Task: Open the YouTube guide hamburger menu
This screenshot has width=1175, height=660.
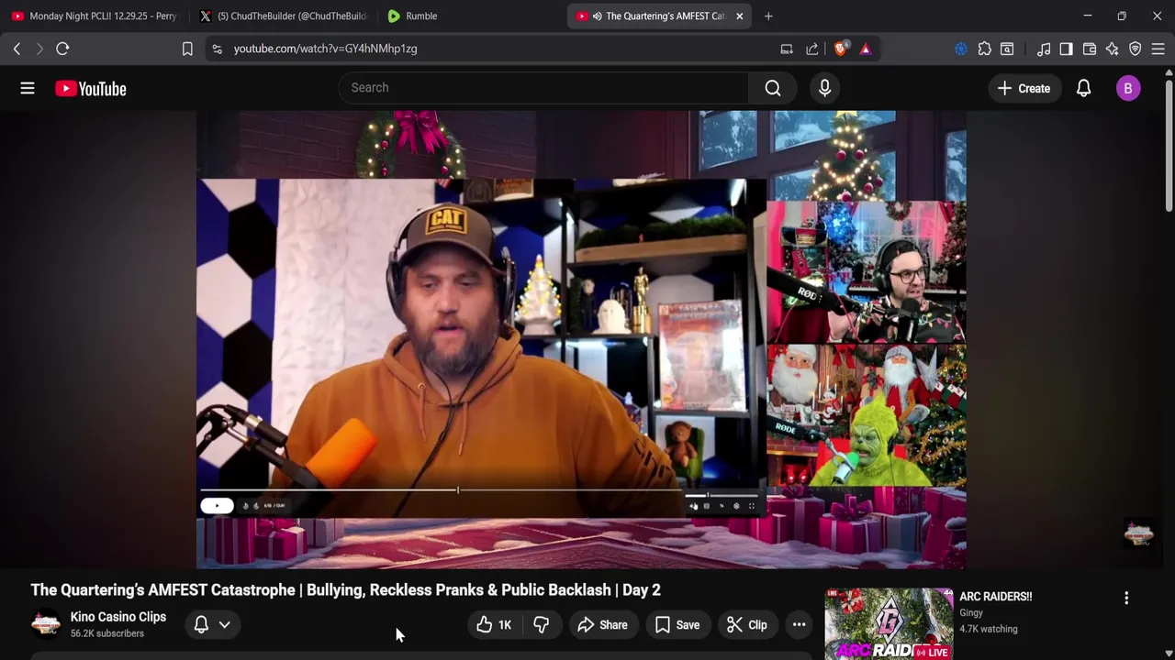Action: click(28, 88)
